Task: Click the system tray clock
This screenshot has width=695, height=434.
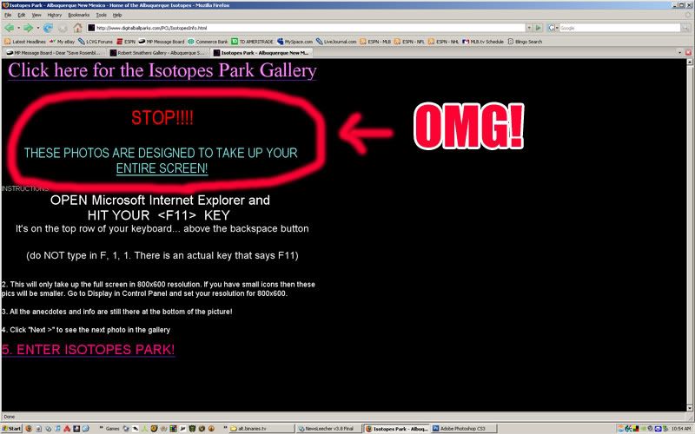Action: [x=682, y=429]
